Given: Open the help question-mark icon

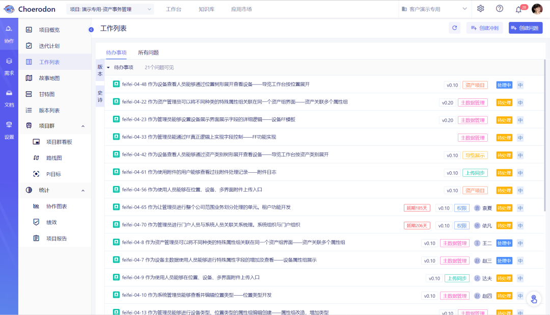Looking at the screenshot, I should click(500, 9).
